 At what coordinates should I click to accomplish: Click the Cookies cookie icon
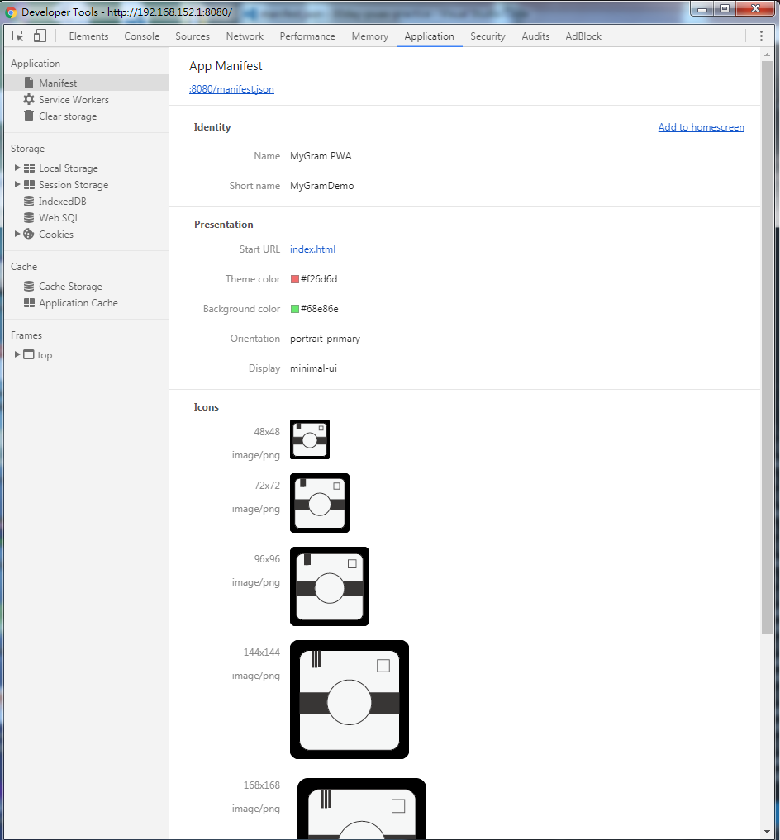[x=29, y=234]
